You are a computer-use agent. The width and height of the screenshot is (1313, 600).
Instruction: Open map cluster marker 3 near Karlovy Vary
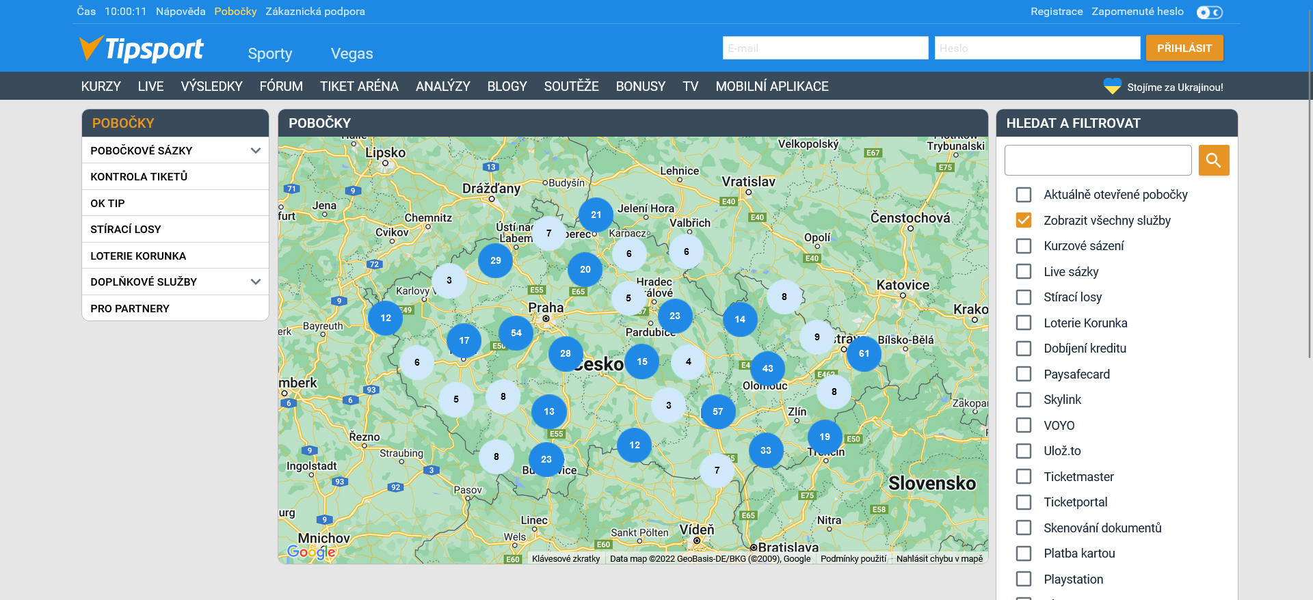click(x=449, y=280)
